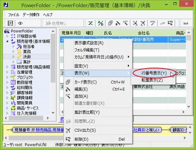This screenshot has height=150, width=196.
Task: Expand the 給料関係 tree node
Action: pyautogui.click(x=7, y=88)
